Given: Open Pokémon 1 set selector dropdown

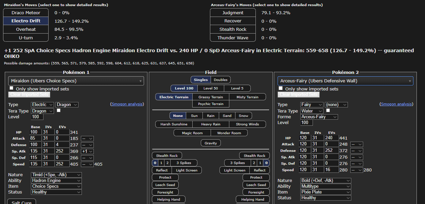Looking at the screenshot, I should tap(76, 81).
